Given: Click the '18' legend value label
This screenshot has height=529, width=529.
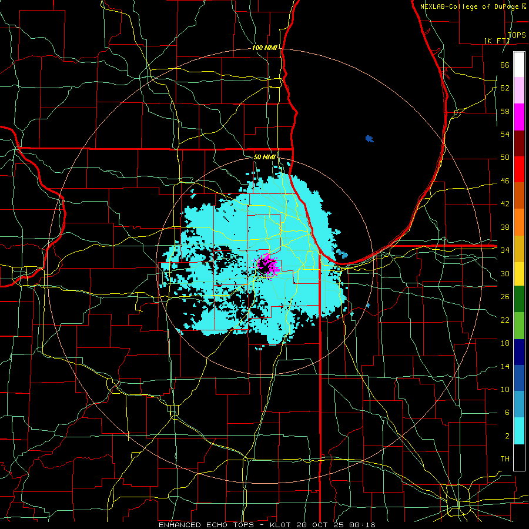Looking at the screenshot, I should pos(505,343).
